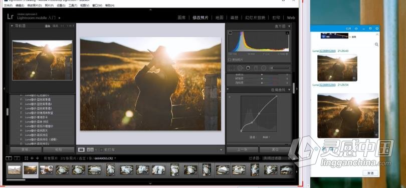The height and width of the screenshot is (188, 406).
Task: Select the Radial Filter tool
Action: [264, 68]
